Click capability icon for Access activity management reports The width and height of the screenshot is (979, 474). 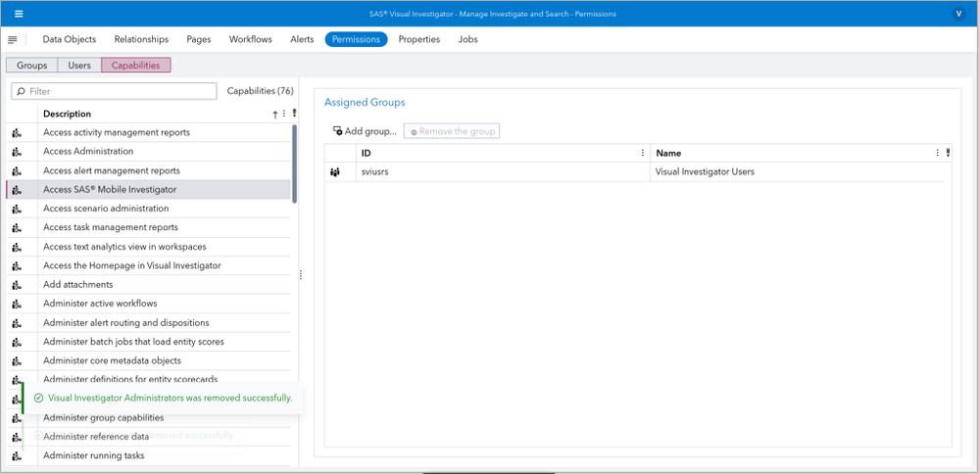[x=17, y=133]
